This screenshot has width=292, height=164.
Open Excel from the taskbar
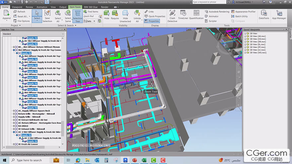(144, 160)
